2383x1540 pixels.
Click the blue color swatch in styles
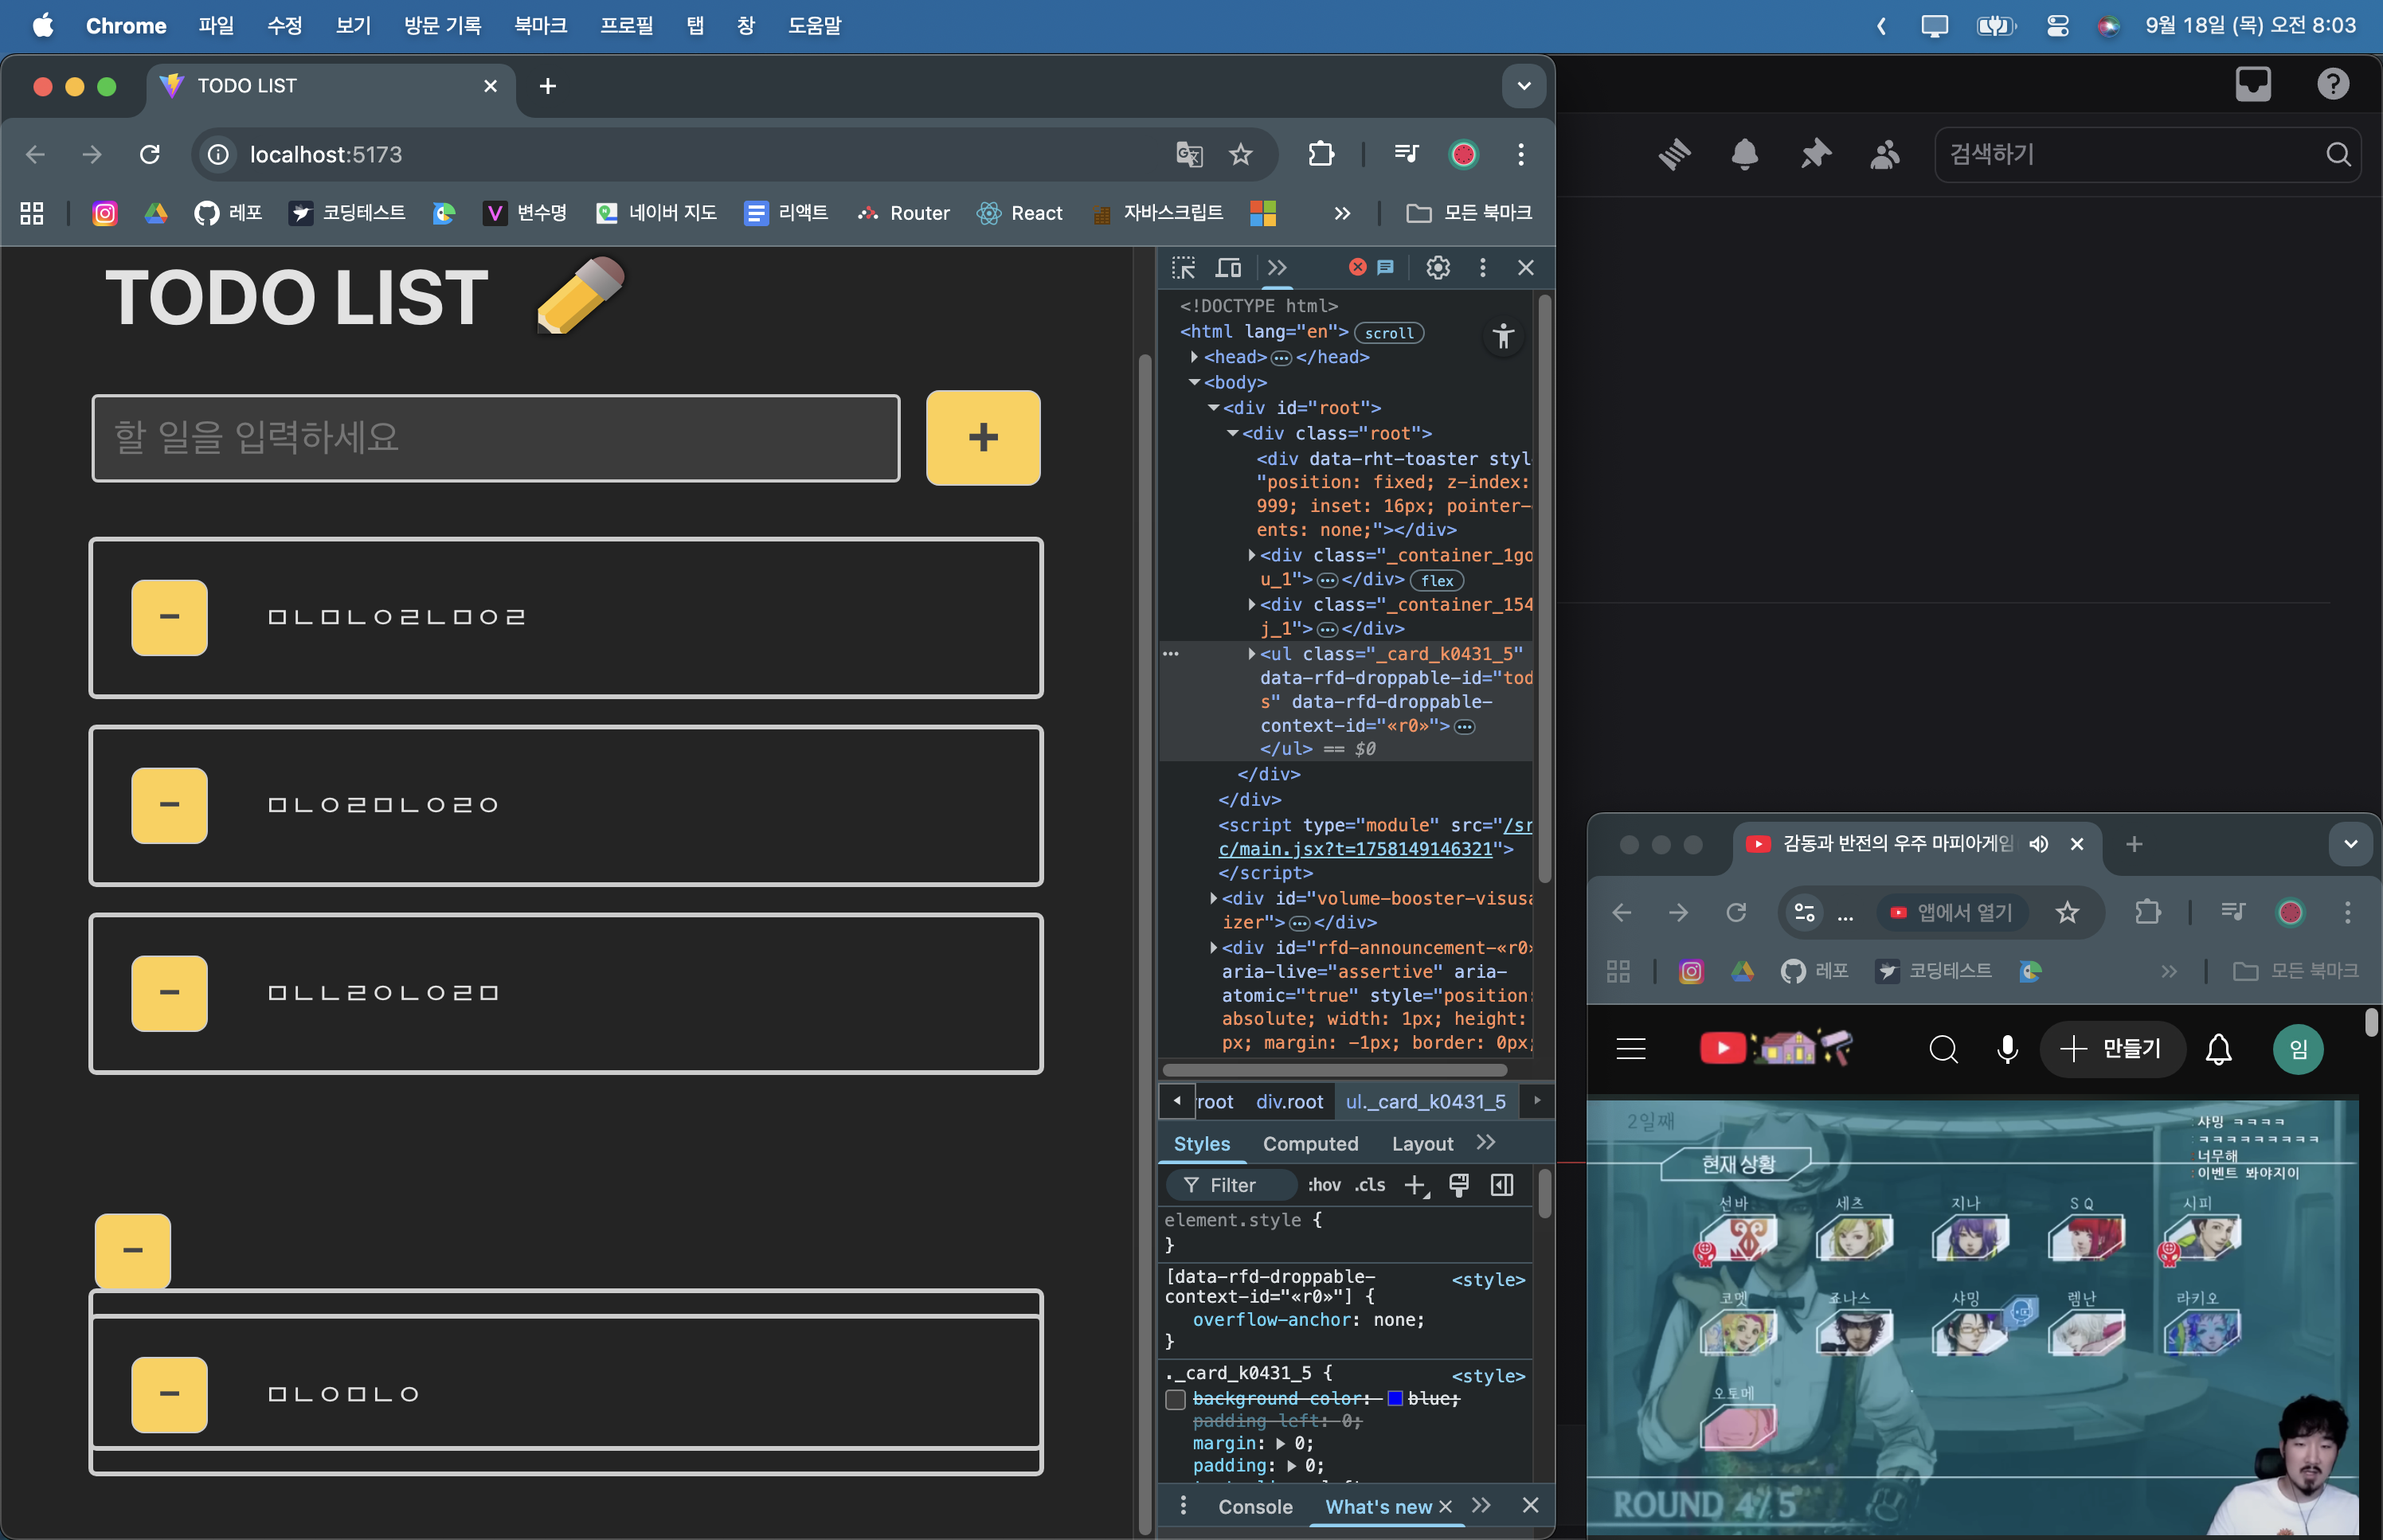coord(1395,1399)
